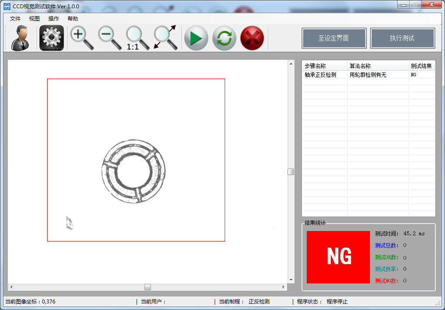The image size is (445, 310).
Task: Click the 至设定界面 button
Action: point(334,38)
